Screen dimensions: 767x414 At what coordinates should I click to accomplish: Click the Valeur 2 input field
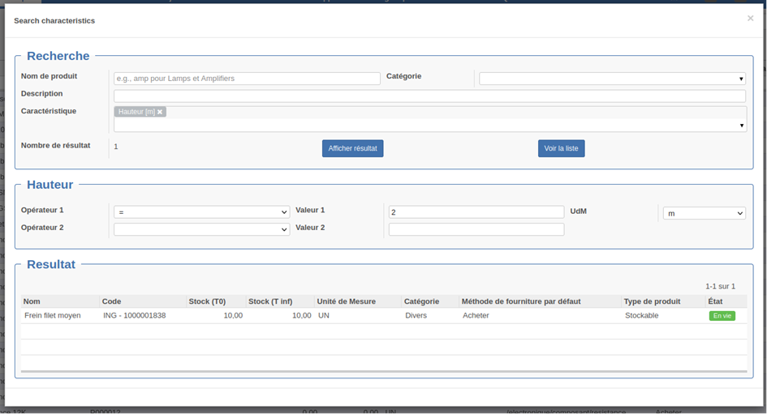click(x=476, y=230)
